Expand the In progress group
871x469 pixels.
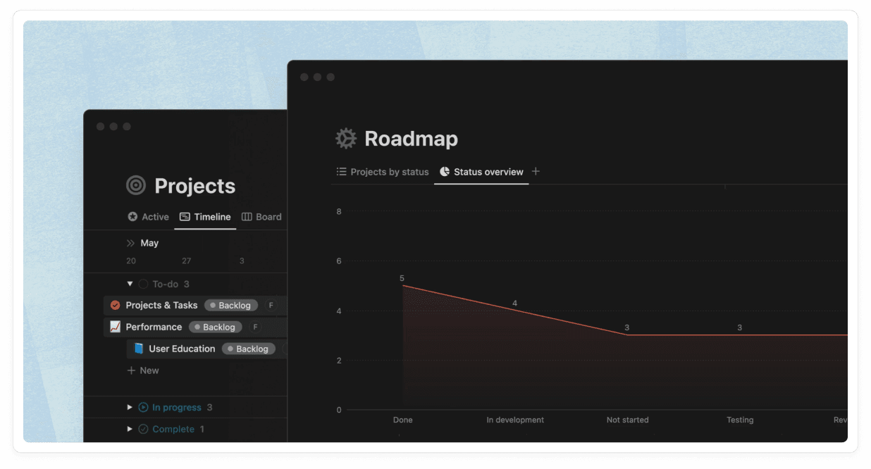click(x=130, y=407)
